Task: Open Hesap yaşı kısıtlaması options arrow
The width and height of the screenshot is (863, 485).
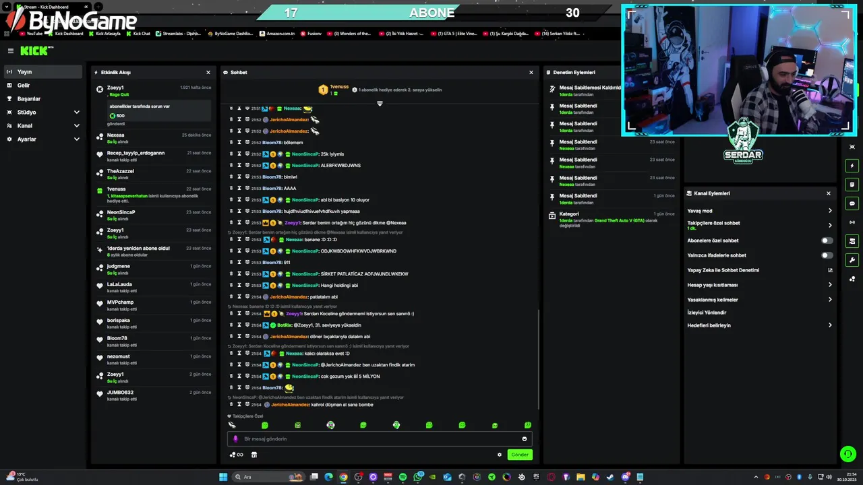Action: (830, 285)
